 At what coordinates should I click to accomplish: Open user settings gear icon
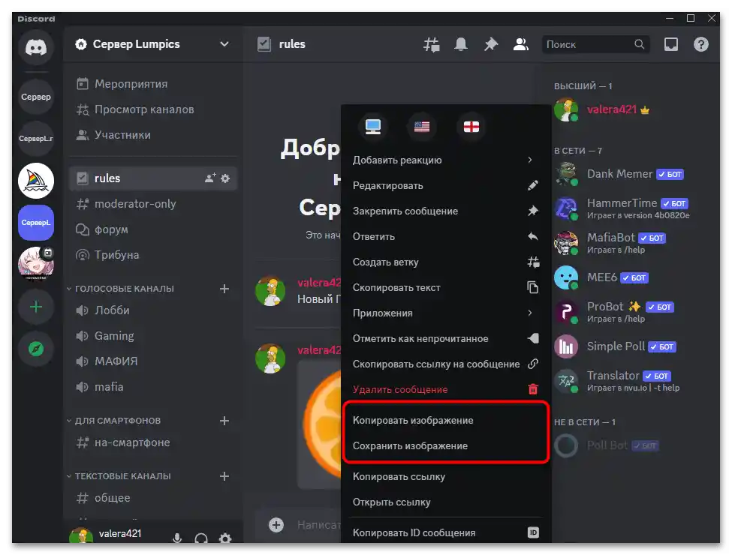(x=225, y=538)
